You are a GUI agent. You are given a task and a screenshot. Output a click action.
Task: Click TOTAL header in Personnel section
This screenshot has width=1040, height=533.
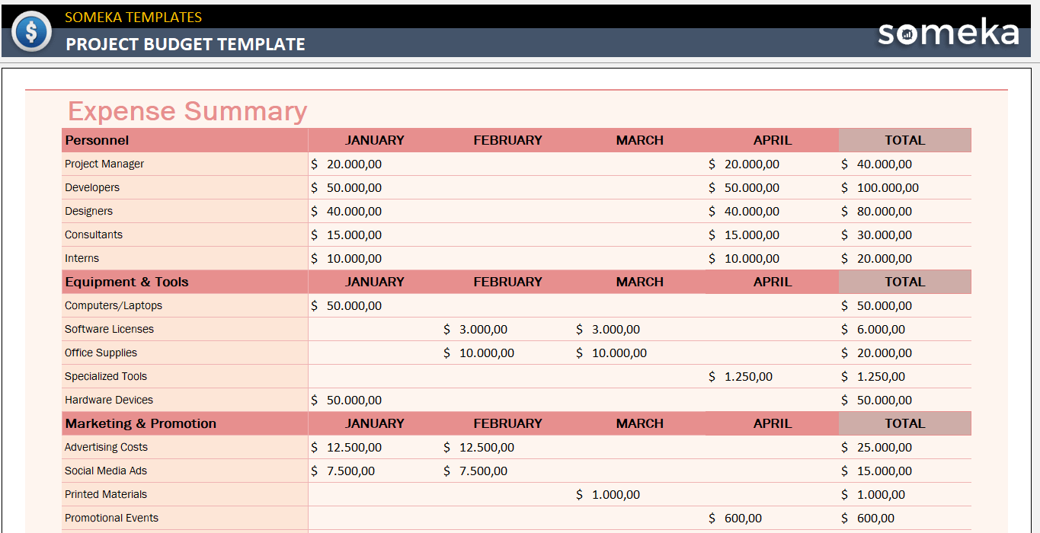pyautogui.click(x=905, y=140)
